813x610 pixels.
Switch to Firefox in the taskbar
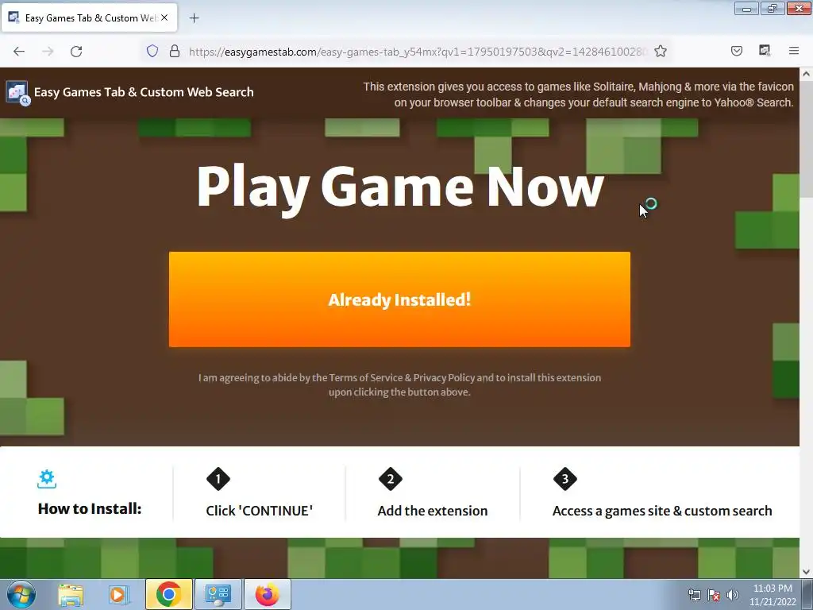[x=267, y=594]
